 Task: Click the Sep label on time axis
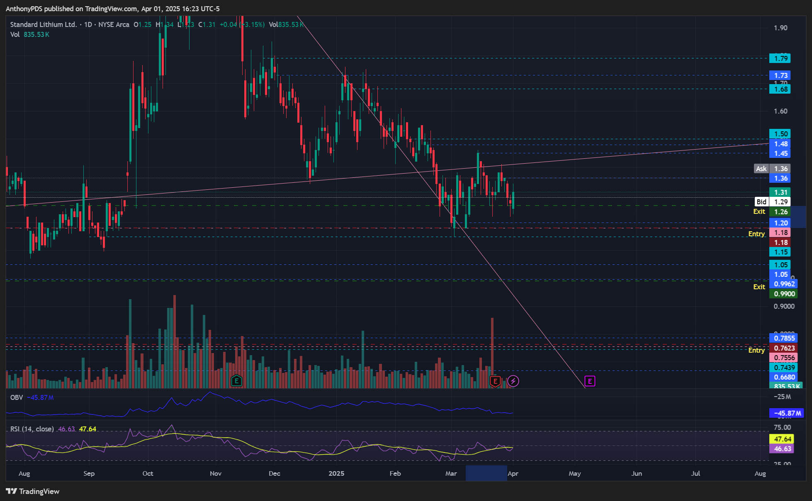click(89, 473)
